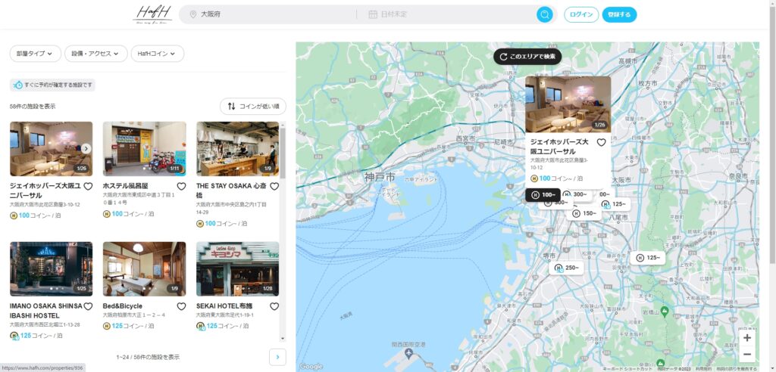Open the ホステル風呂屋 photo thumbnail
The image size is (776, 372).
click(x=145, y=149)
